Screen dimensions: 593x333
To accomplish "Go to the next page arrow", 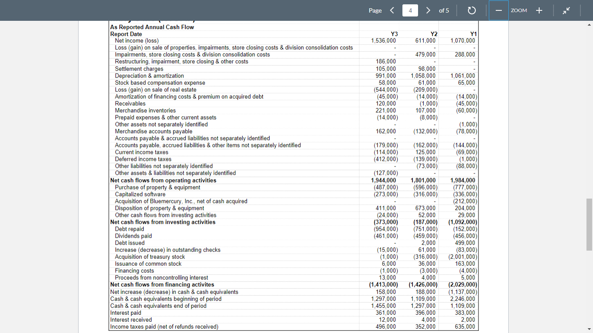I will (x=428, y=10).
